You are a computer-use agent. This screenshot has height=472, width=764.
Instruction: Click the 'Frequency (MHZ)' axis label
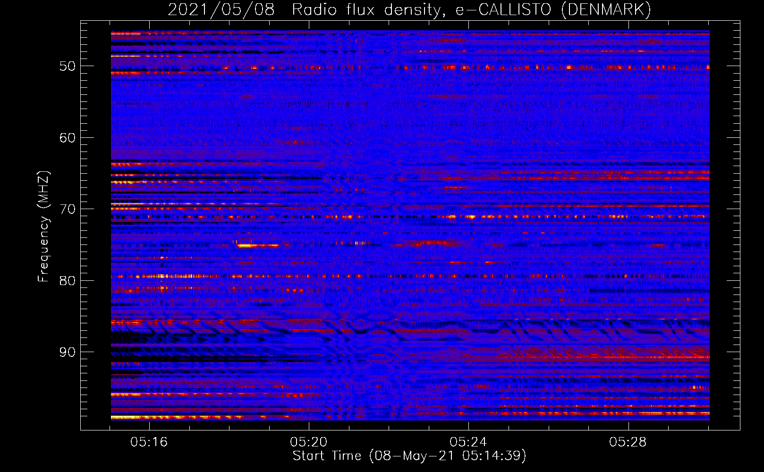[x=43, y=227]
